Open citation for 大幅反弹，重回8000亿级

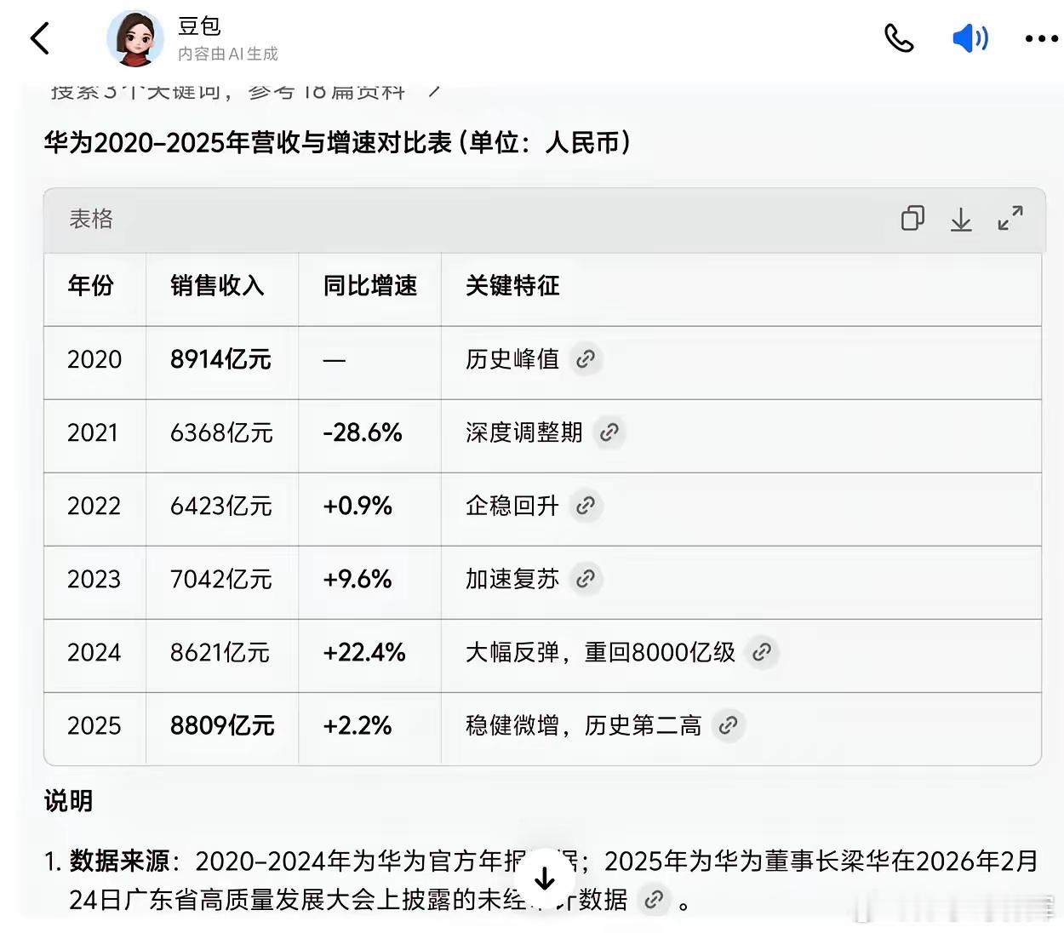762,652
